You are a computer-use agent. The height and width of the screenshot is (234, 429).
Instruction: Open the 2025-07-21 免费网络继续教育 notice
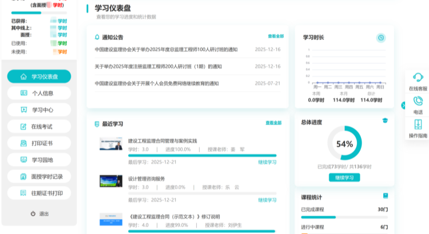coord(157,83)
